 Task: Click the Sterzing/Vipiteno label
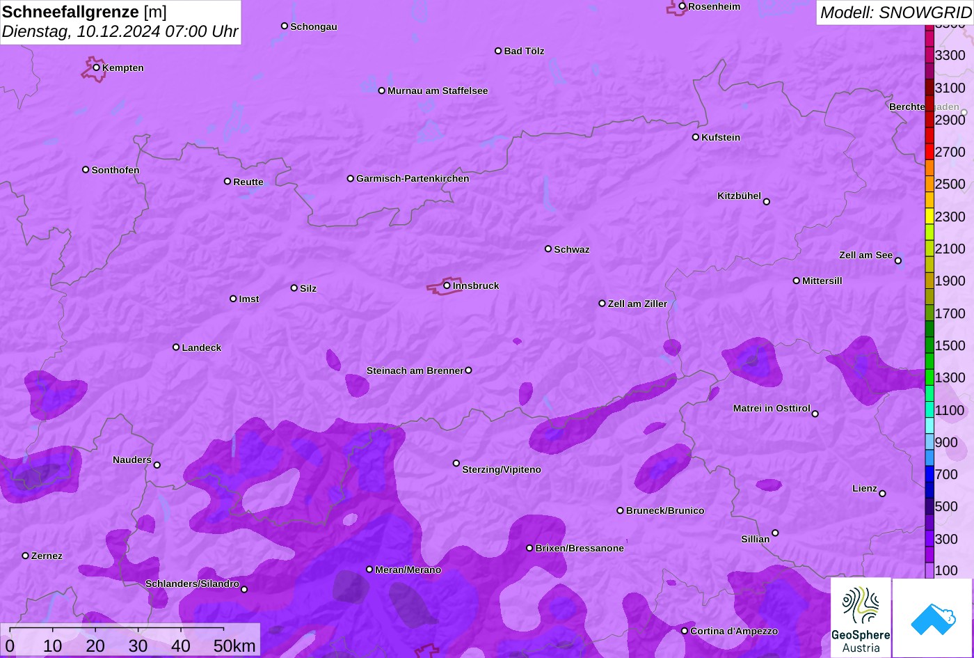pyautogui.click(x=502, y=470)
